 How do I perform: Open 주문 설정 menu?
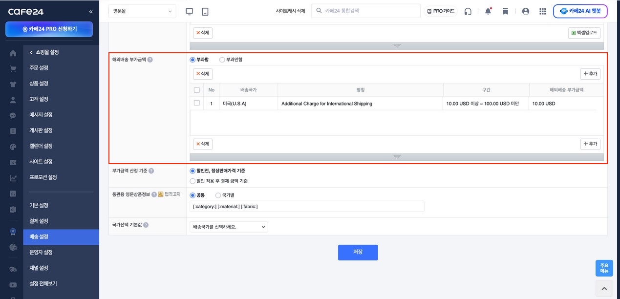click(x=39, y=68)
